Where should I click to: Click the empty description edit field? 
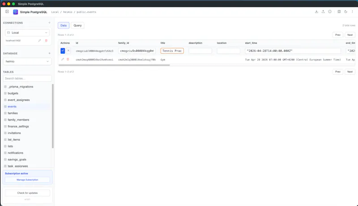click(200, 51)
